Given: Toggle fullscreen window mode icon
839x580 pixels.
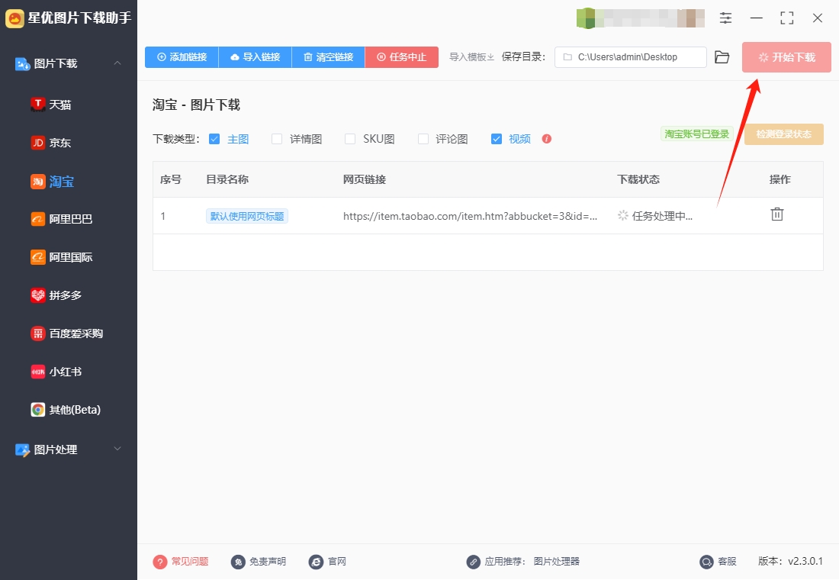Looking at the screenshot, I should pyautogui.click(x=787, y=18).
